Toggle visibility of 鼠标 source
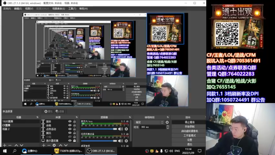The height and width of the screenshot is (155, 275). coord(70,122)
